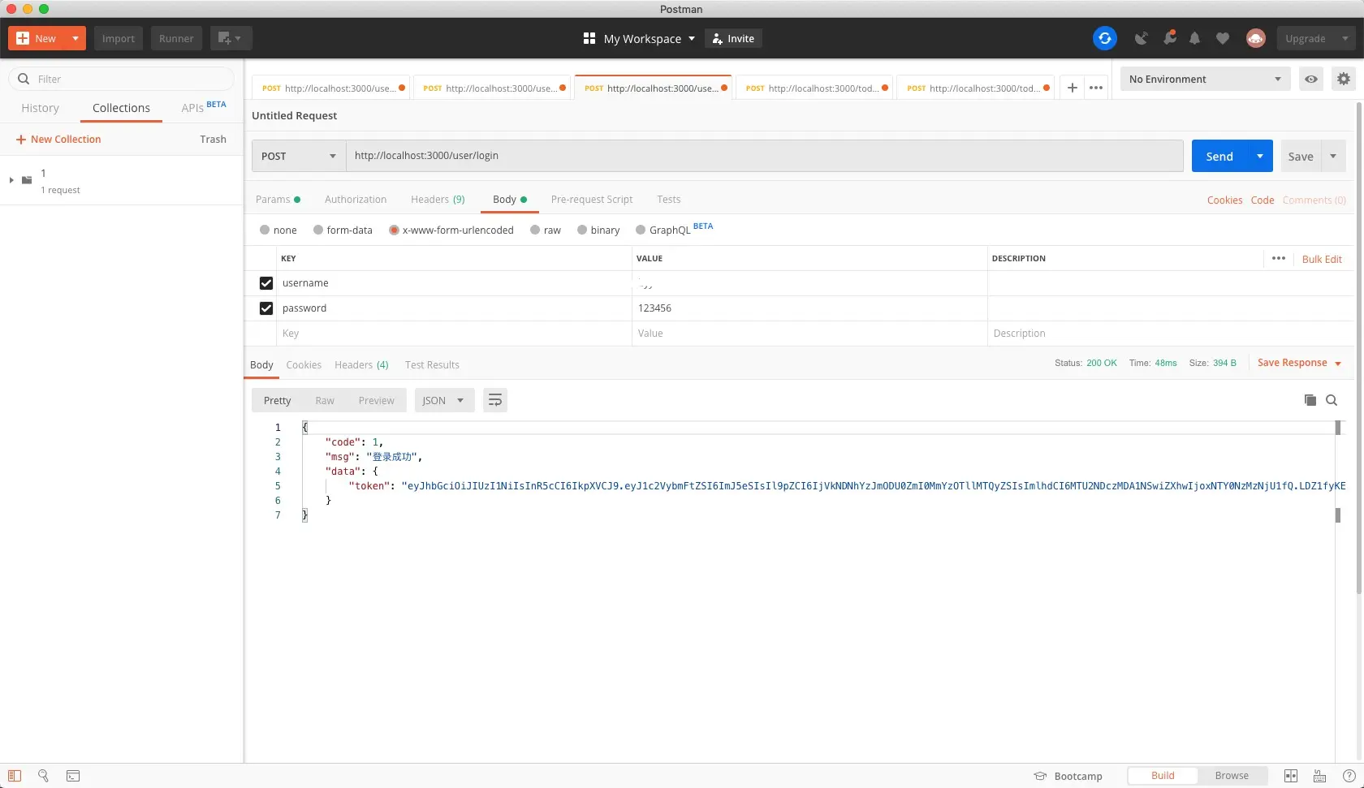1364x788 pixels.
Task: Open the capture requests satellite icon
Action: click(1141, 38)
